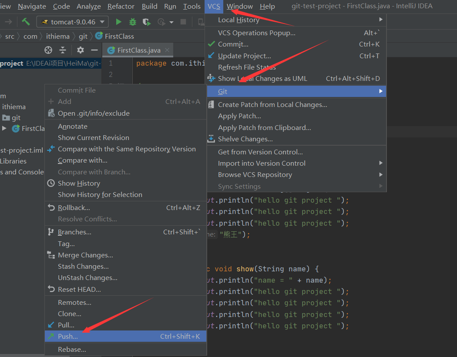Open the Build menu

[x=150, y=7]
